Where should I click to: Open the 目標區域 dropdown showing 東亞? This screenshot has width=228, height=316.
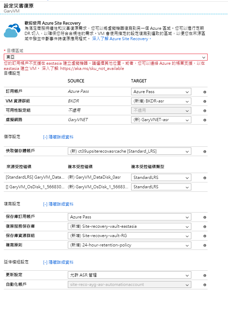pyautogui.click(x=106, y=57)
